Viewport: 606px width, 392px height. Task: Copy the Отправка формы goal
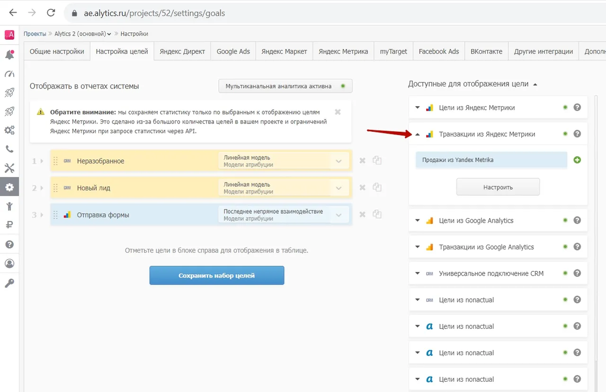pyautogui.click(x=377, y=215)
